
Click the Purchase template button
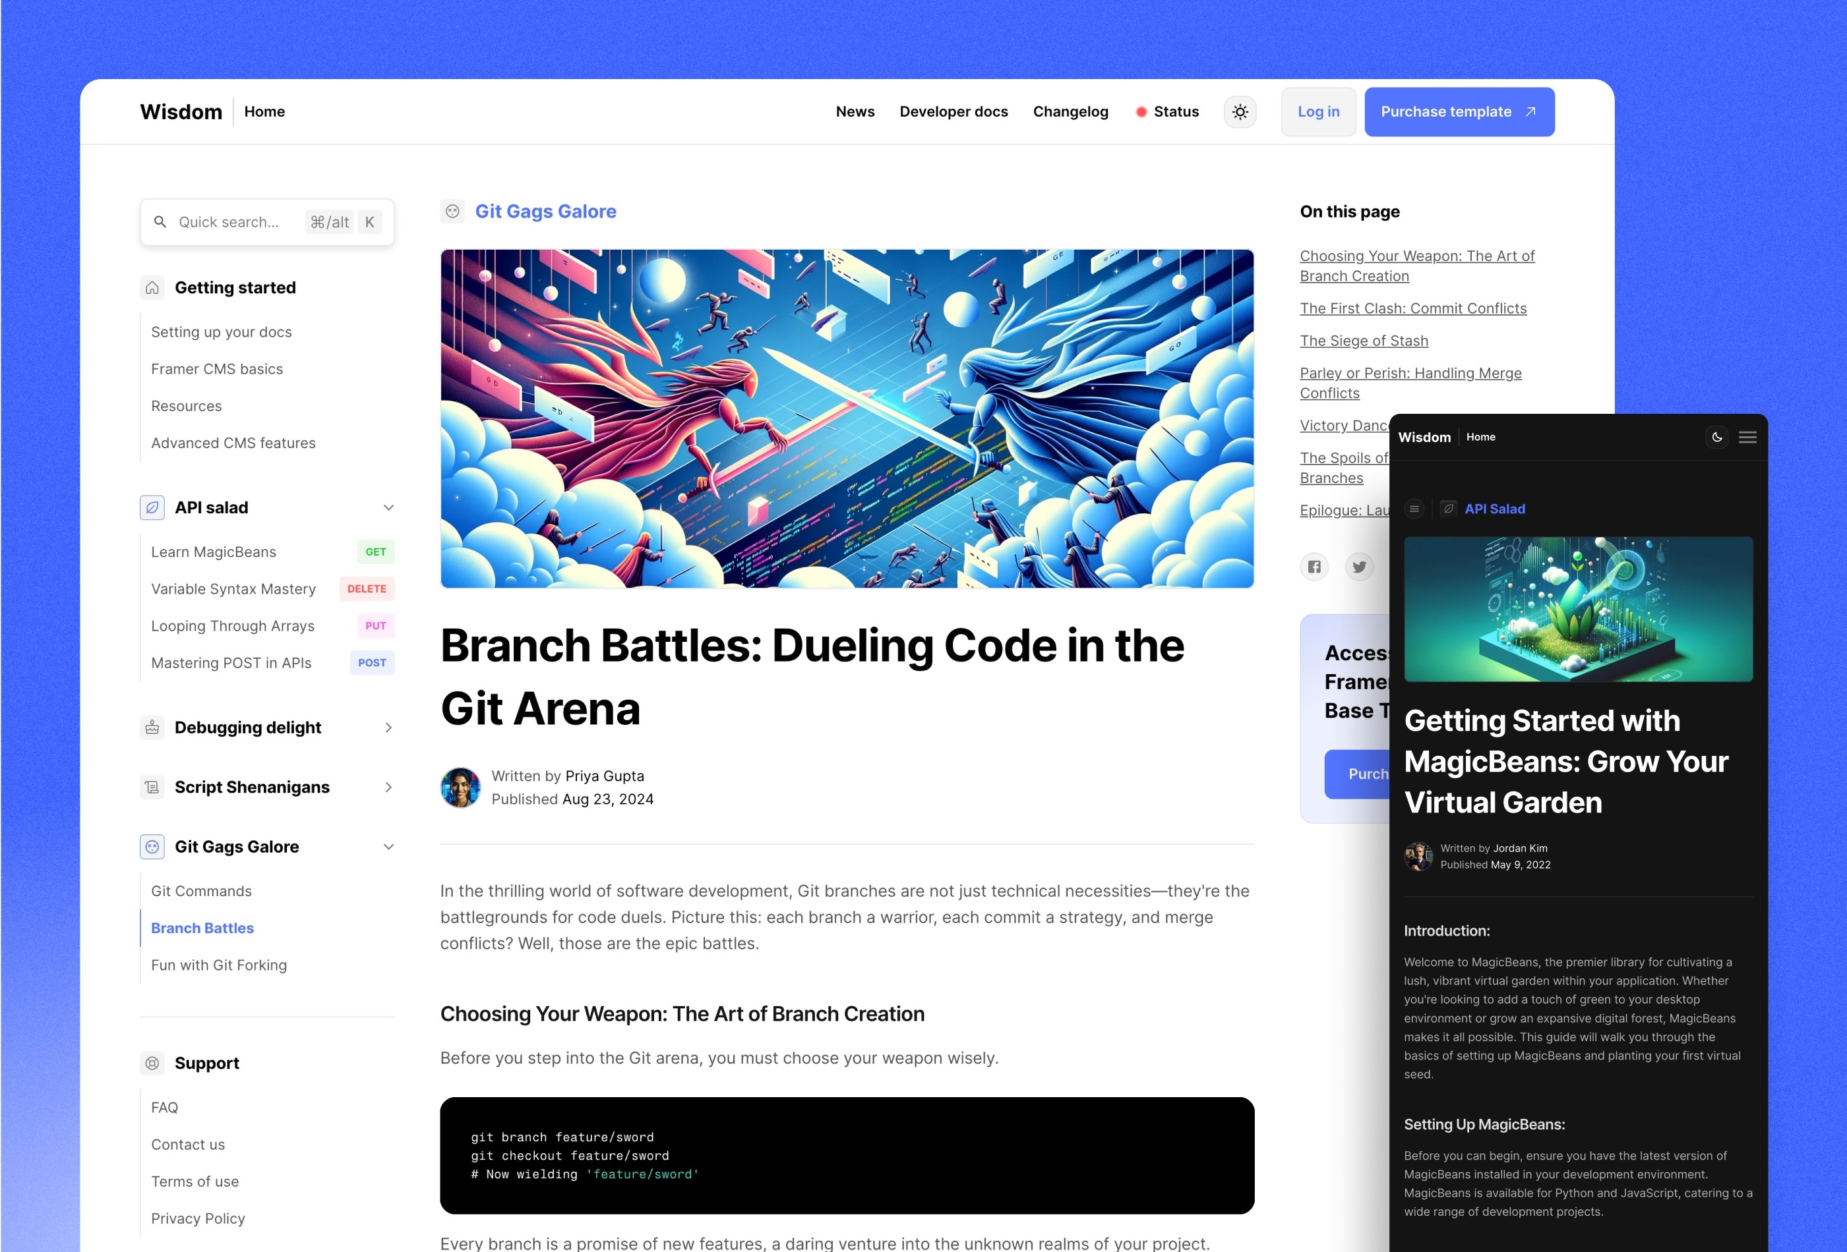(x=1459, y=111)
